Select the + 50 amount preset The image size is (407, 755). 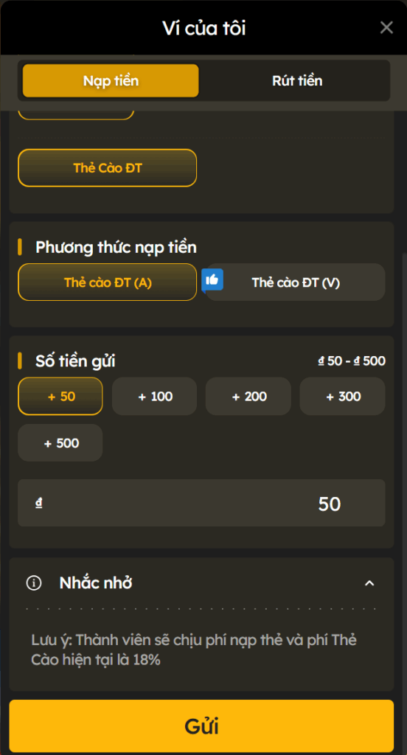pyautogui.click(x=60, y=396)
